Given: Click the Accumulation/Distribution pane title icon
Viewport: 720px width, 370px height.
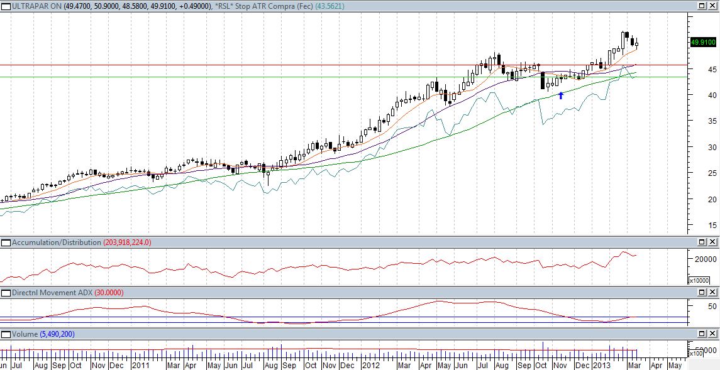Looking at the screenshot, I should [6, 242].
